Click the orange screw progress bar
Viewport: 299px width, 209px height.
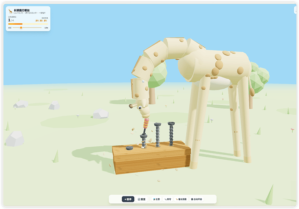(28, 24)
